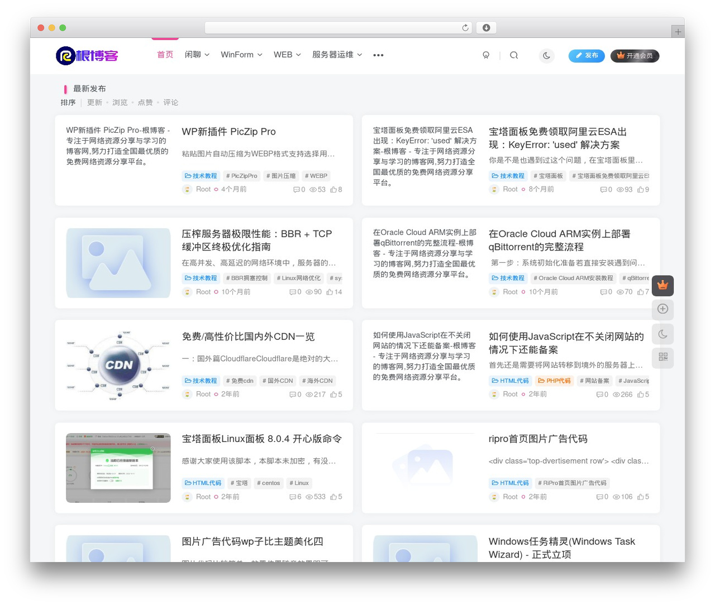Image resolution: width=715 pixels, height=605 pixels.
Task: Select the # 海外CDN tag
Action: (x=317, y=381)
